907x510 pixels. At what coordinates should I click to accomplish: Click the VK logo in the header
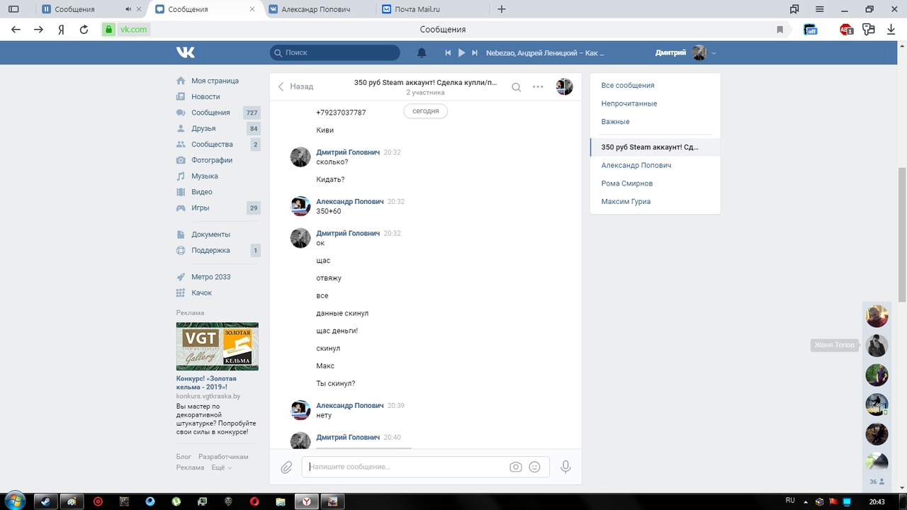[x=186, y=52]
